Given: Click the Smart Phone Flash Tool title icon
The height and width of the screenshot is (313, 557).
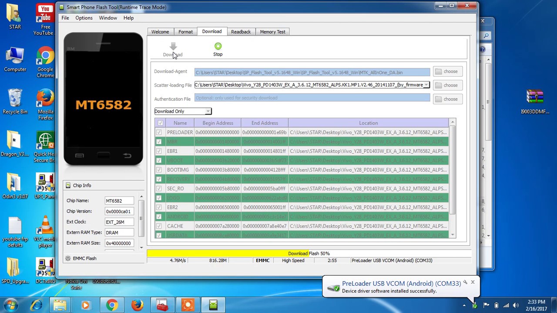Looking at the screenshot, I should 61,7.
